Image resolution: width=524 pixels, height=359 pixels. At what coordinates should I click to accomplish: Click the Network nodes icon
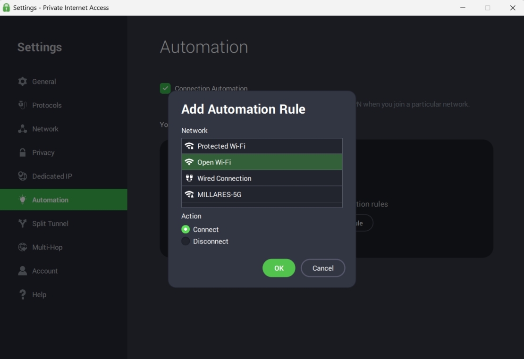coord(22,129)
